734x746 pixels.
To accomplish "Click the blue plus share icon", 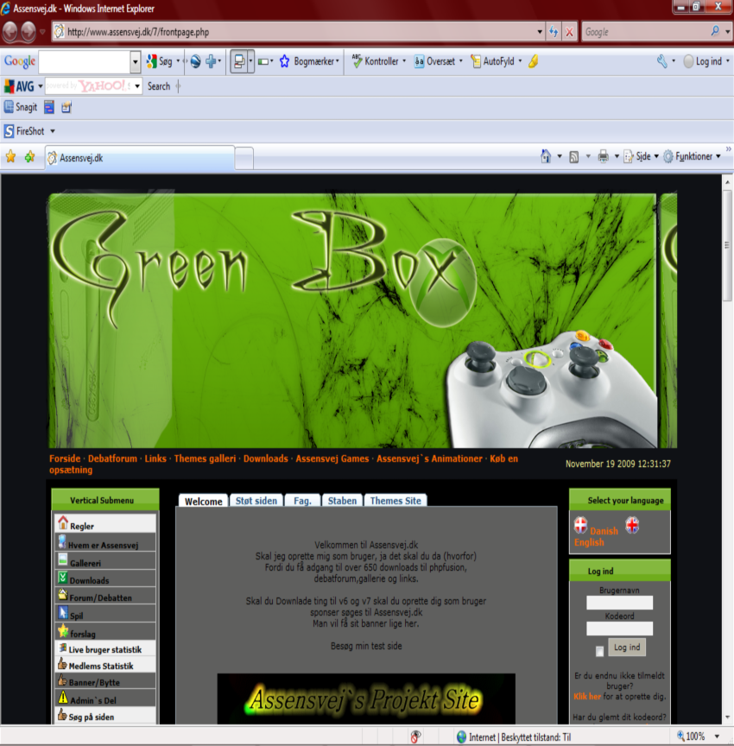I will click(211, 61).
